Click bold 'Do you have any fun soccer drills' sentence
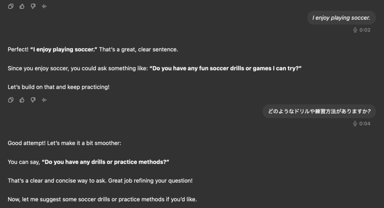Screen dimensions: 384x208 (225, 68)
